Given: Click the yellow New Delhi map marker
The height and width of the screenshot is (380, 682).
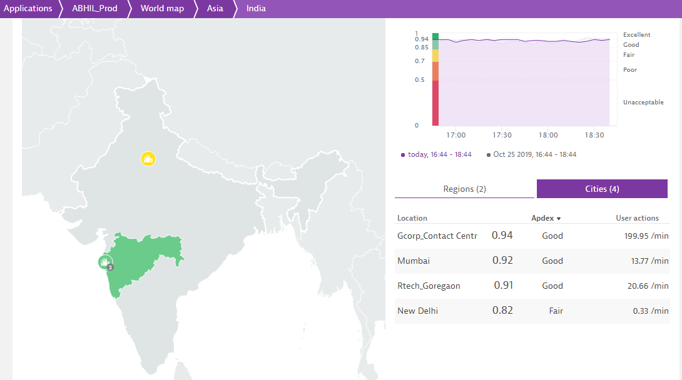Looking at the screenshot, I should [148, 159].
